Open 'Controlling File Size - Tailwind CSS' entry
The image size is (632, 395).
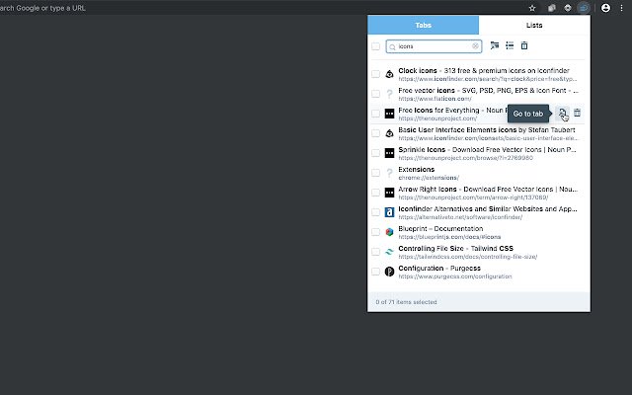pyautogui.click(x=456, y=248)
